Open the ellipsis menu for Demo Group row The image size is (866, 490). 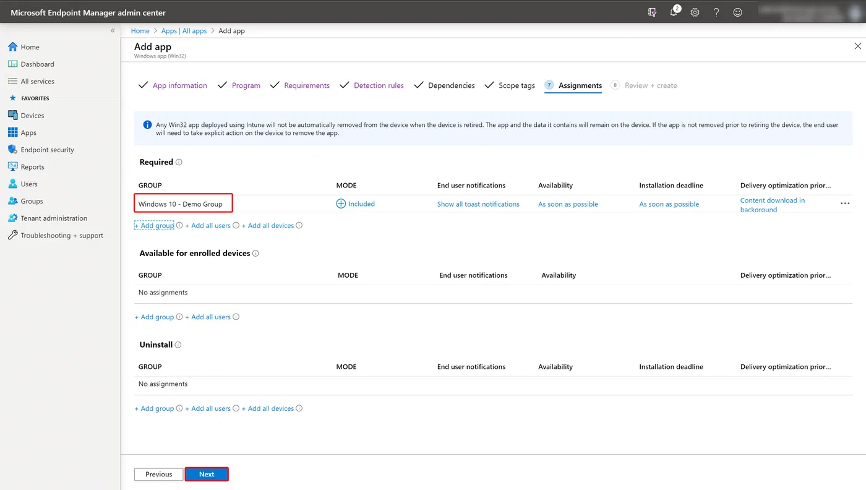coord(845,204)
